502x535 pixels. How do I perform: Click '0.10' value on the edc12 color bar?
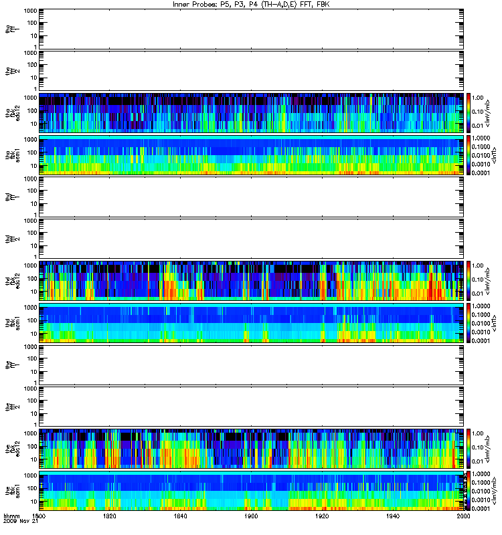pos(477,447)
